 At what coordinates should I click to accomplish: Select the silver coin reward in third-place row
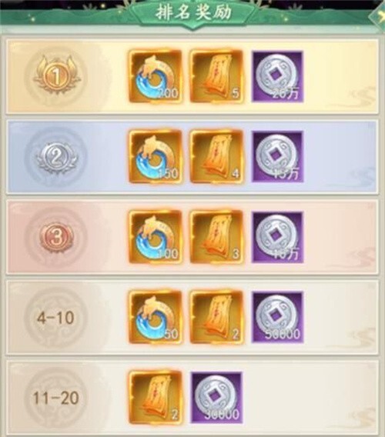click(x=278, y=237)
